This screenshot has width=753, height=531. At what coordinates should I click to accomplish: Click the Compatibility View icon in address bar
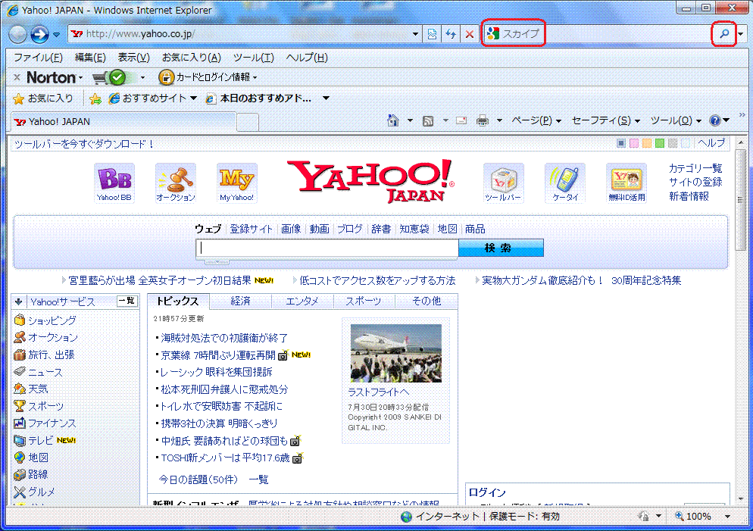click(433, 34)
